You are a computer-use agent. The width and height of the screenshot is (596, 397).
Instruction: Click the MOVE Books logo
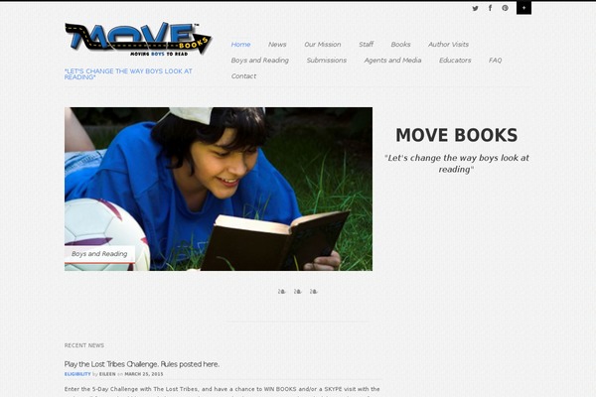tap(138, 39)
